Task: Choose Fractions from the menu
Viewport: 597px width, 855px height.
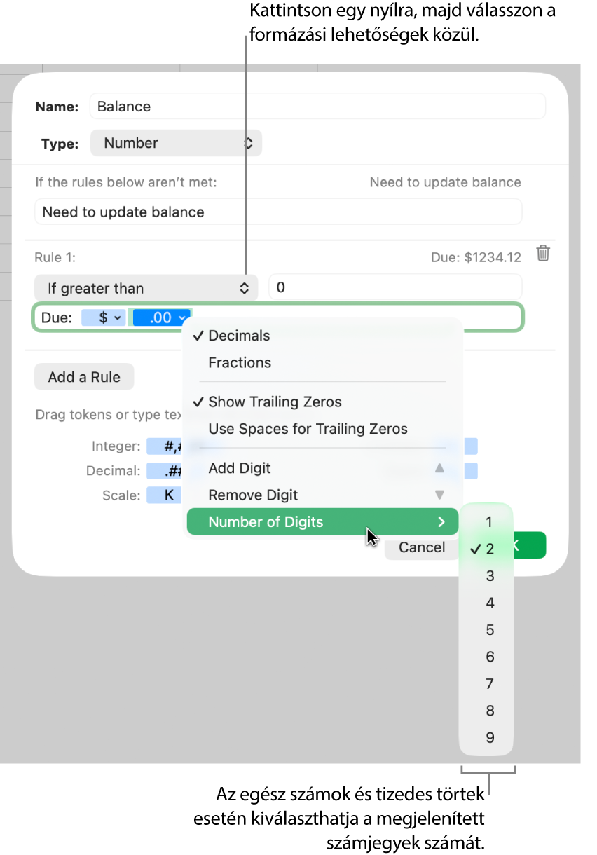Action: point(240,362)
